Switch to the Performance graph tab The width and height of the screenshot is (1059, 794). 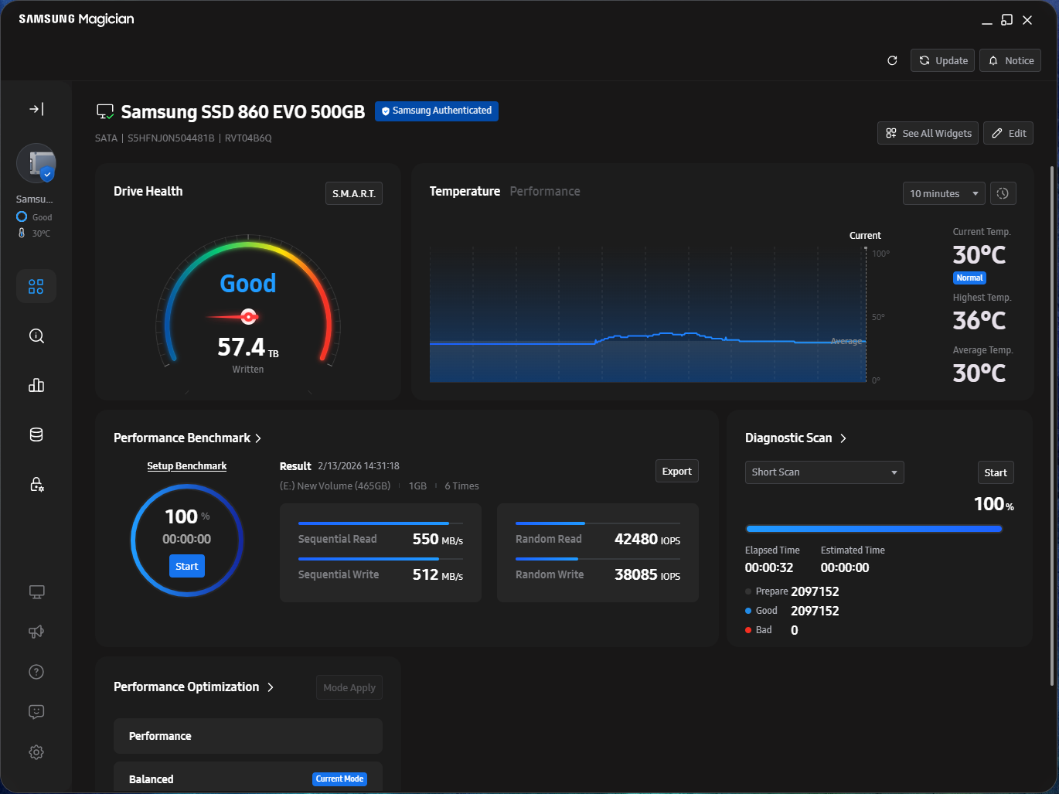545,192
